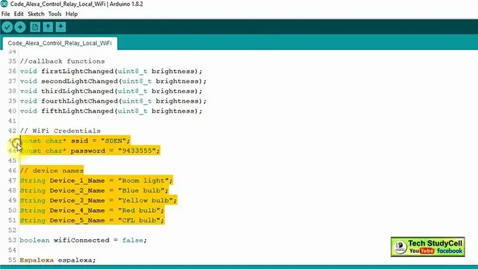Click the "Espalexa espalexa;" line
The width and height of the screenshot is (478, 269).
click(x=57, y=260)
